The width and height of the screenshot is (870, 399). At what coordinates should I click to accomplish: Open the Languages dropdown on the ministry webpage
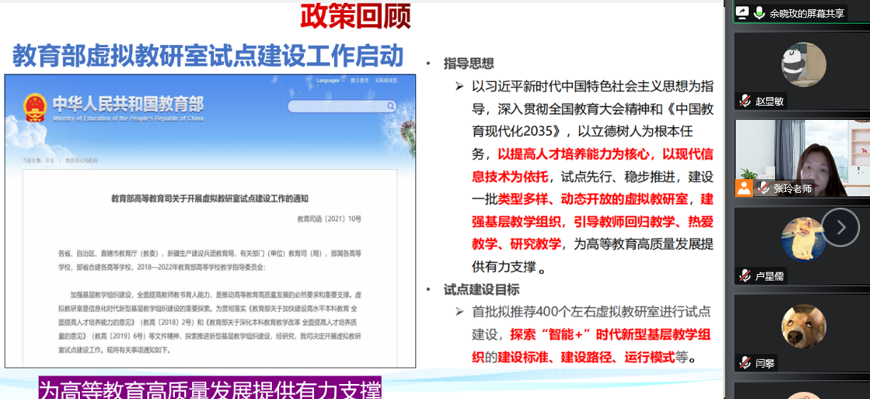pyautogui.click(x=330, y=80)
